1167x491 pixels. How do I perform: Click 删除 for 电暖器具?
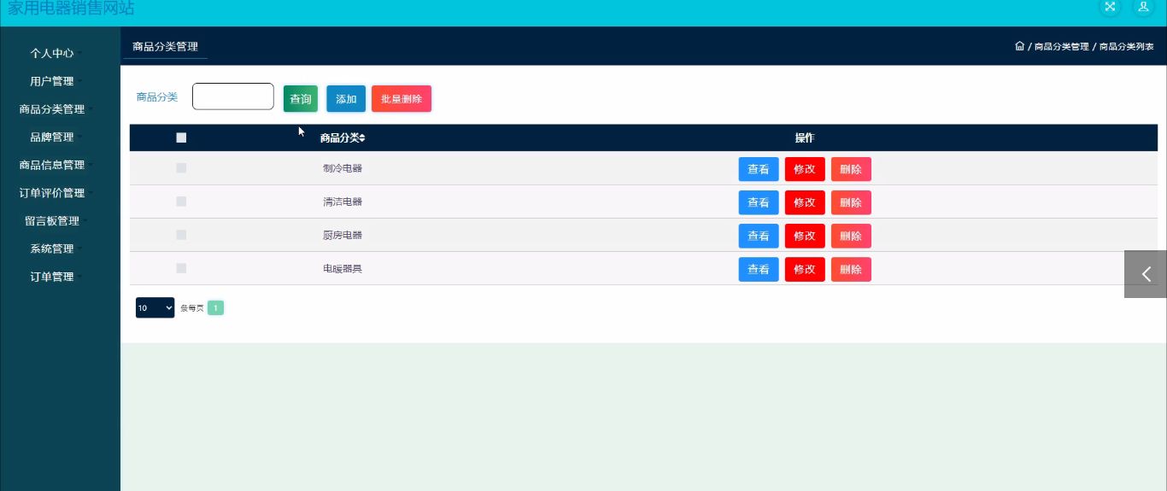pos(851,269)
